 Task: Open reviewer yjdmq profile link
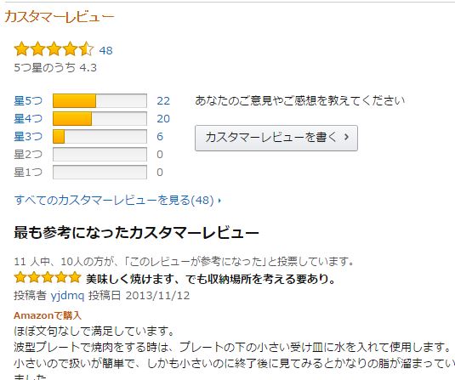[x=67, y=296]
